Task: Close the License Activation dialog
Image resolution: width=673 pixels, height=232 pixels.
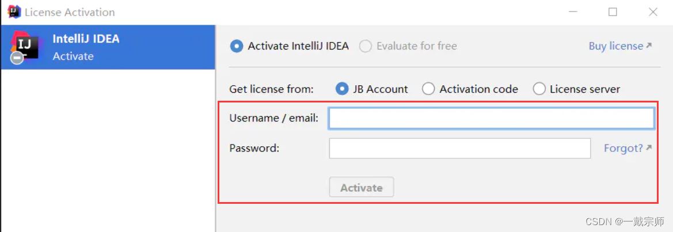Action: [653, 12]
